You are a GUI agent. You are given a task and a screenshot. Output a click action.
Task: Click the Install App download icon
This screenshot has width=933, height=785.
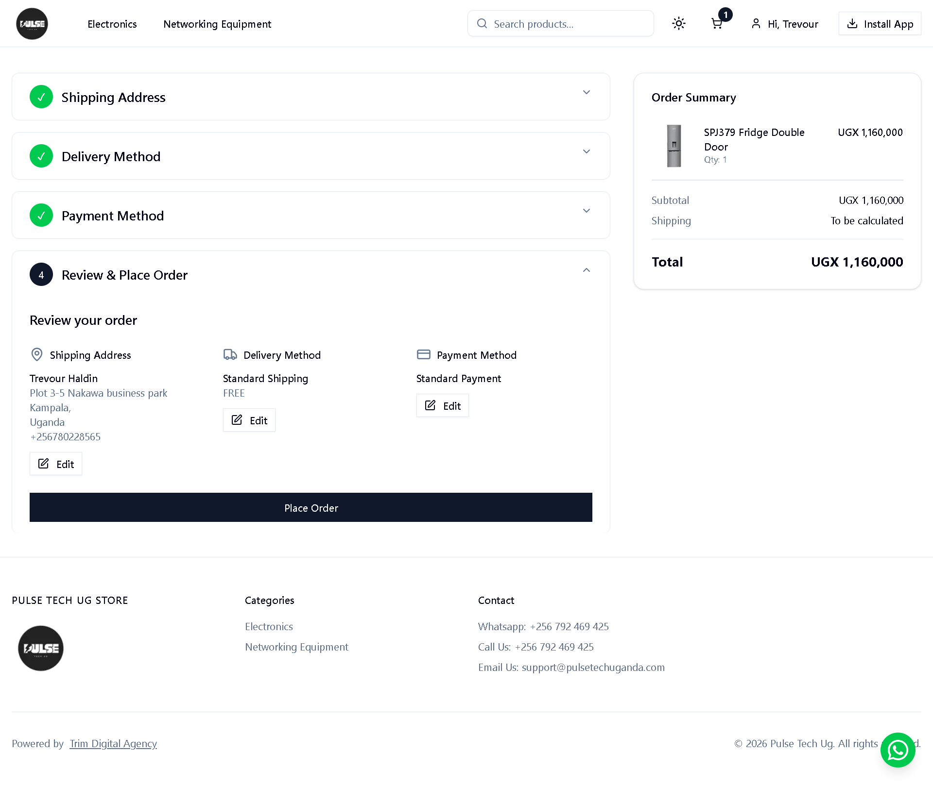coord(852,23)
